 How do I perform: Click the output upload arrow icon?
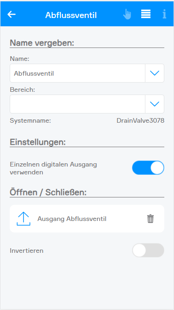coord(24,219)
